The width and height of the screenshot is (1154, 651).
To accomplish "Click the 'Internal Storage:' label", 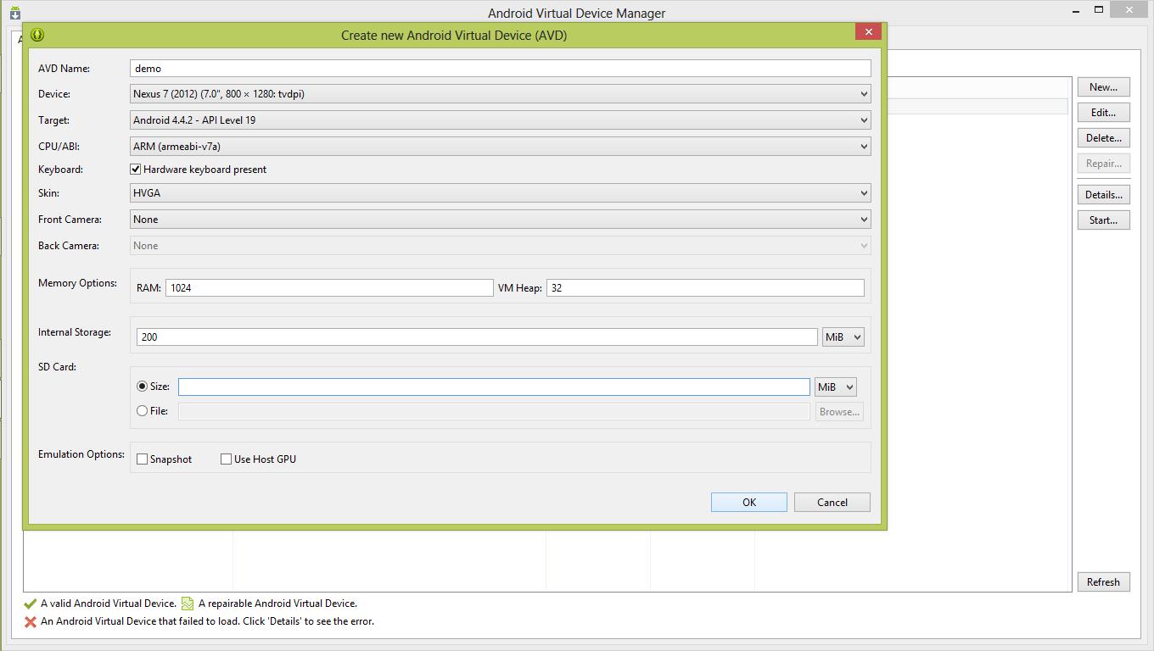I will [x=75, y=332].
